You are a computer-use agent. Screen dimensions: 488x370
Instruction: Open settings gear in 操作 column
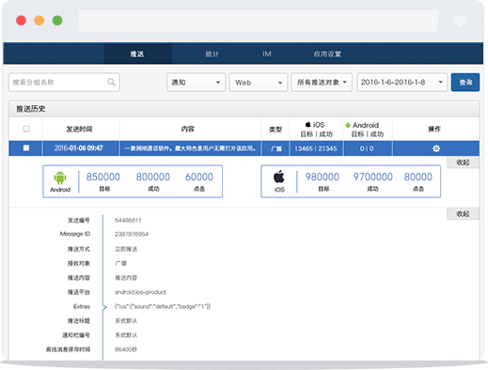(436, 148)
